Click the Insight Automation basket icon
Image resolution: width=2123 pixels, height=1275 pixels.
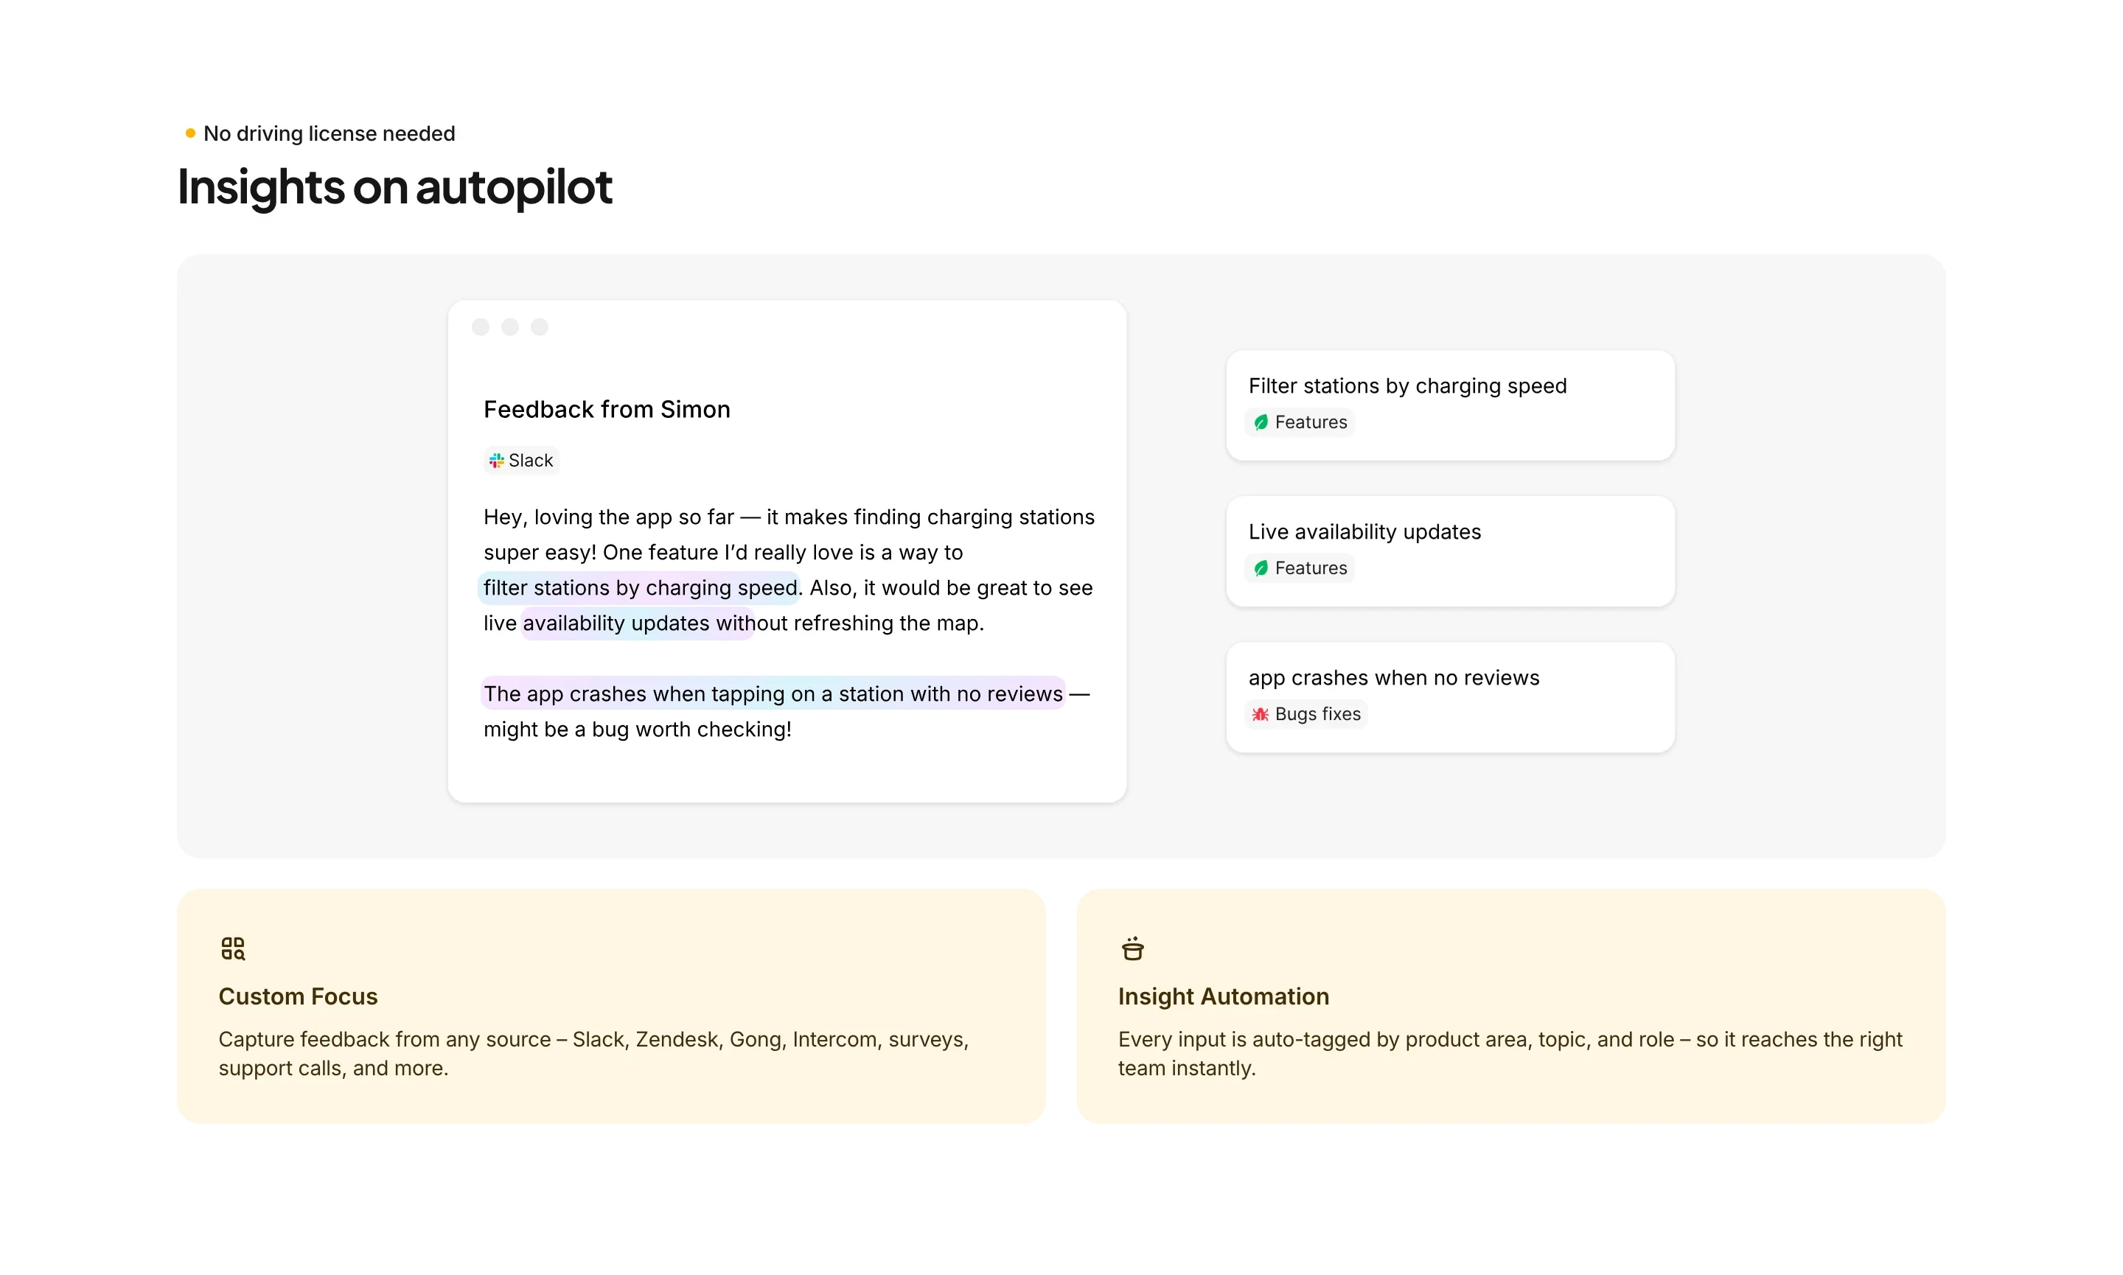click(1132, 949)
